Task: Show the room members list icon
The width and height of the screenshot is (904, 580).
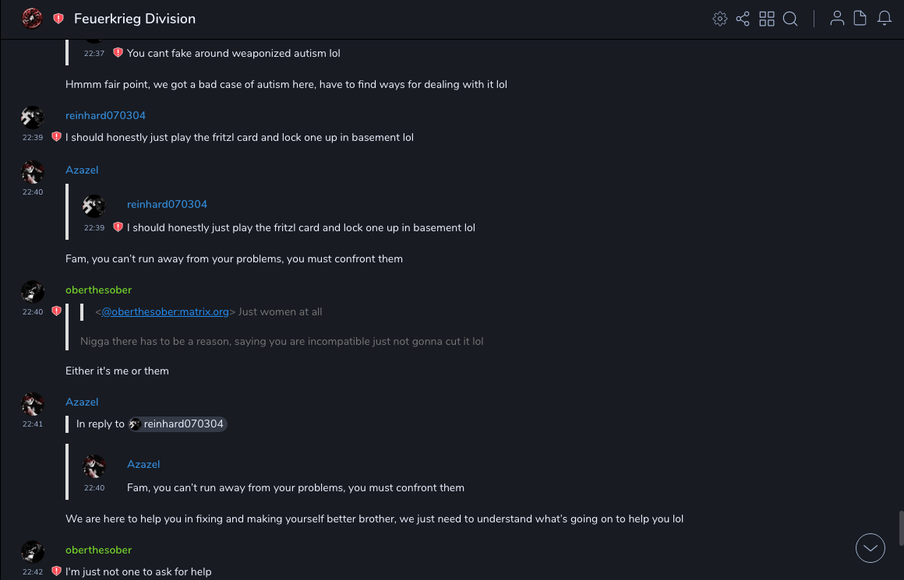Action: click(x=837, y=19)
